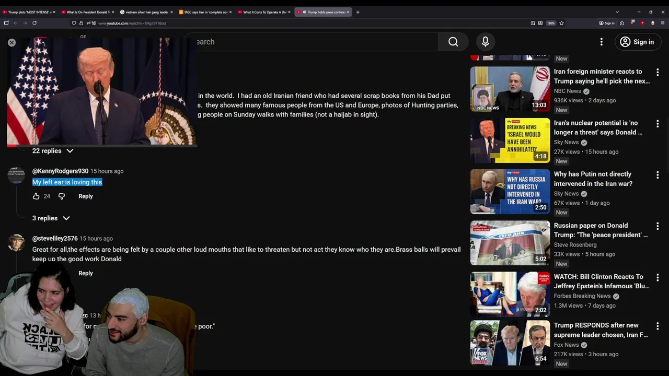Click the picture-in-picture icon in address bar

tap(533, 23)
